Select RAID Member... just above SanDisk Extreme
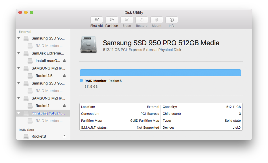 tap(43, 46)
